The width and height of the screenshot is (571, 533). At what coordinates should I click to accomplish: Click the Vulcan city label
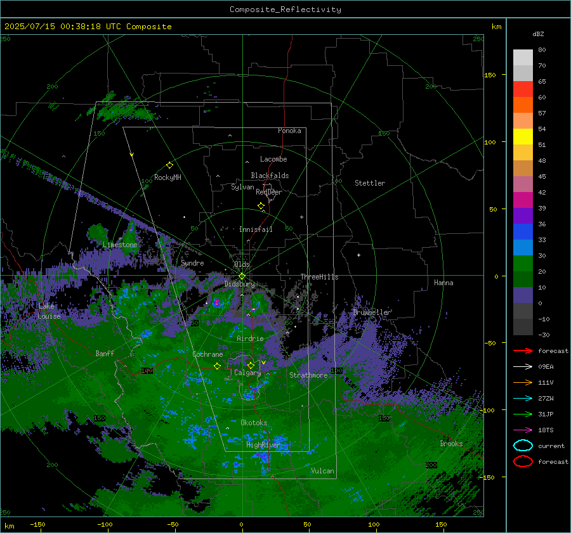pos(322,471)
